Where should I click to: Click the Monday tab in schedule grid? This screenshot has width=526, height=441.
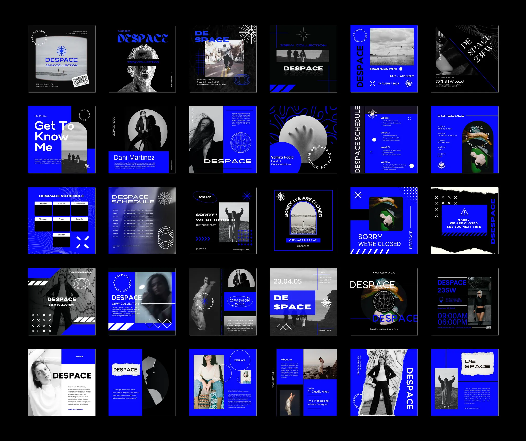coord(43,203)
